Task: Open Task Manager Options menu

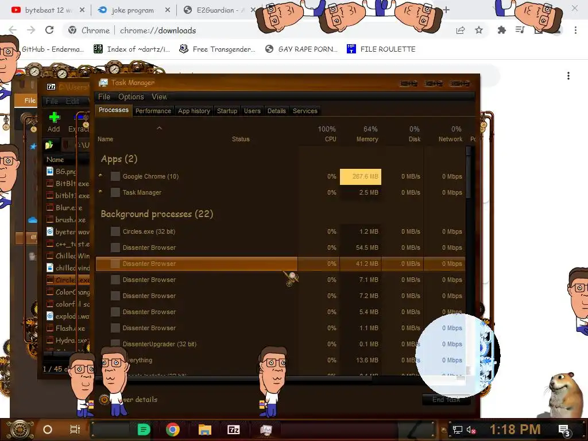Action: click(131, 96)
